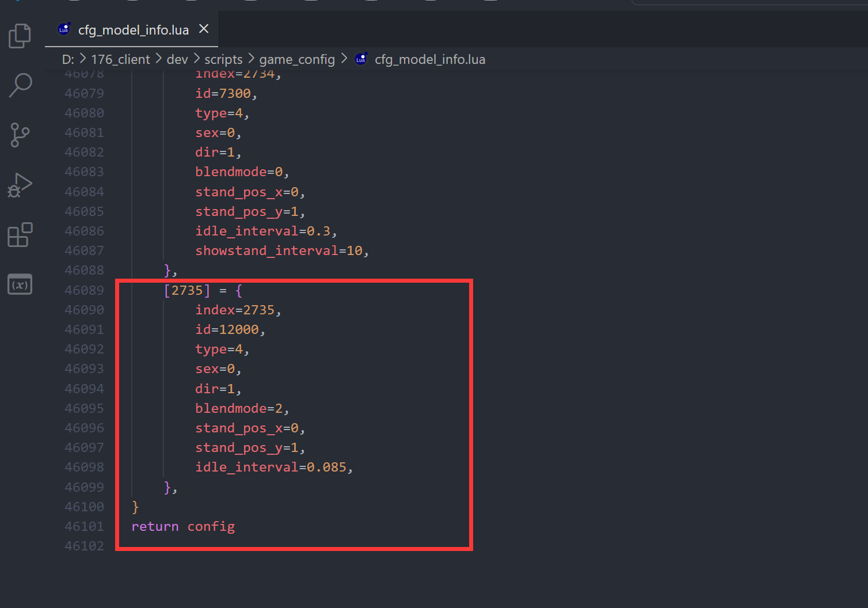Click cfg_model_info.lua in the breadcrumb
This screenshot has height=608, width=868.
pos(430,59)
